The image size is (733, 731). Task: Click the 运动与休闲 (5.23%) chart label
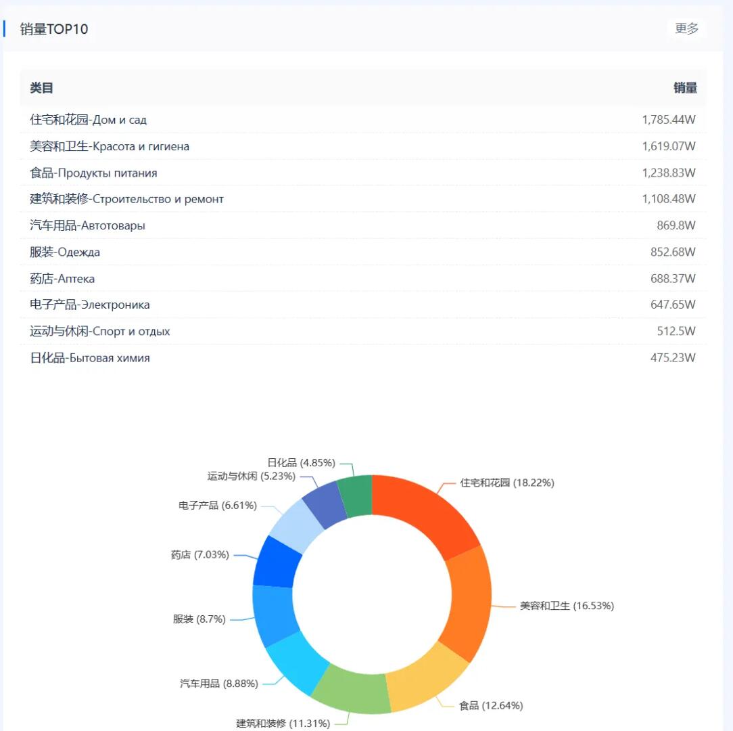(x=252, y=476)
